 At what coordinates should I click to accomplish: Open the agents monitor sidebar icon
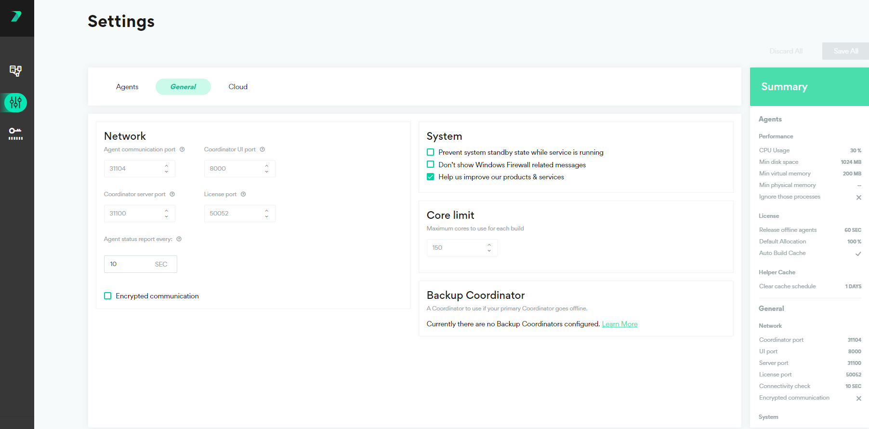(x=16, y=71)
